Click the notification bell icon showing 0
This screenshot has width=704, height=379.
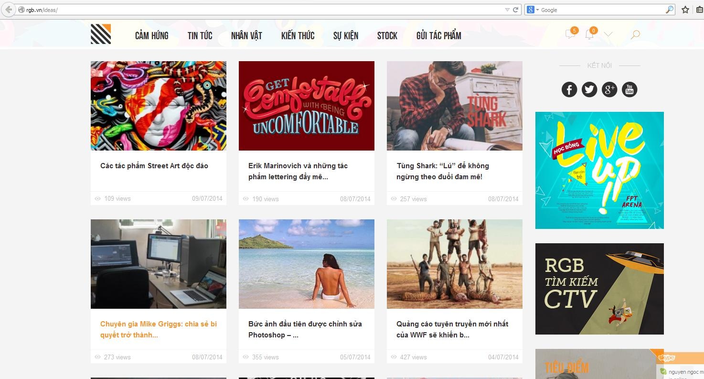coord(589,34)
